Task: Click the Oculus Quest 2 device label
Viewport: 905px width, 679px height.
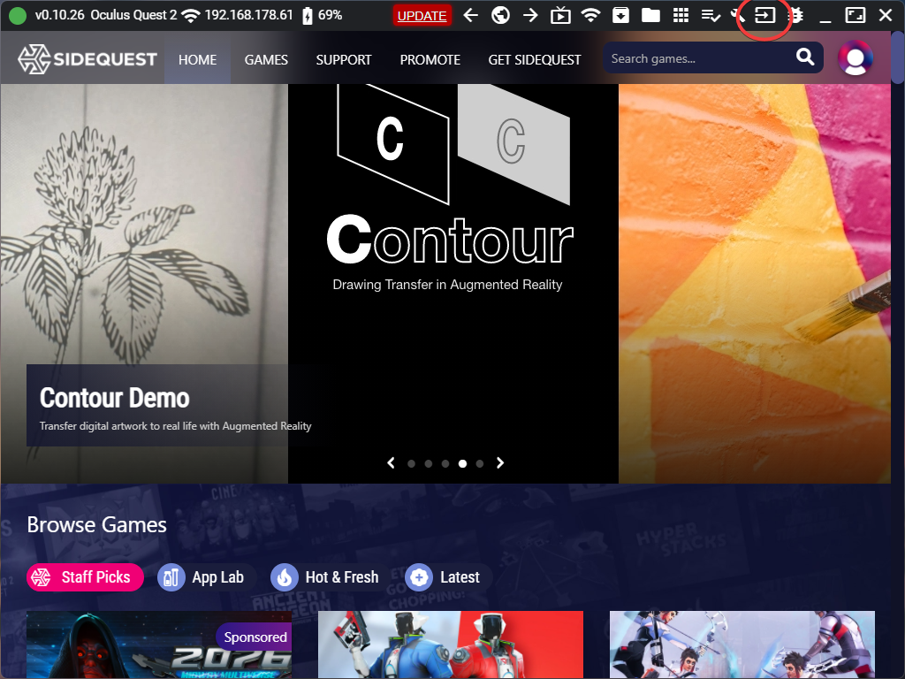Action: click(133, 15)
